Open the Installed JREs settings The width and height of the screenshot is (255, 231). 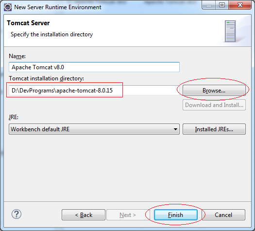[x=214, y=129]
